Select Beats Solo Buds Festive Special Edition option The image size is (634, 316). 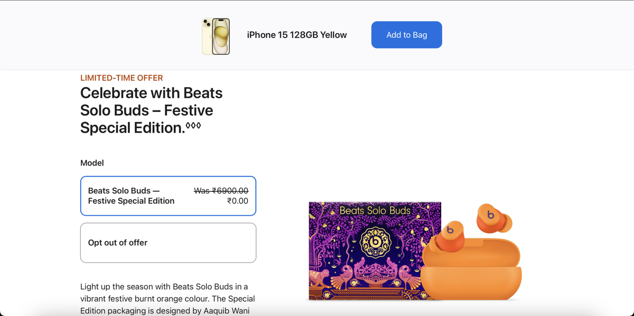(168, 196)
